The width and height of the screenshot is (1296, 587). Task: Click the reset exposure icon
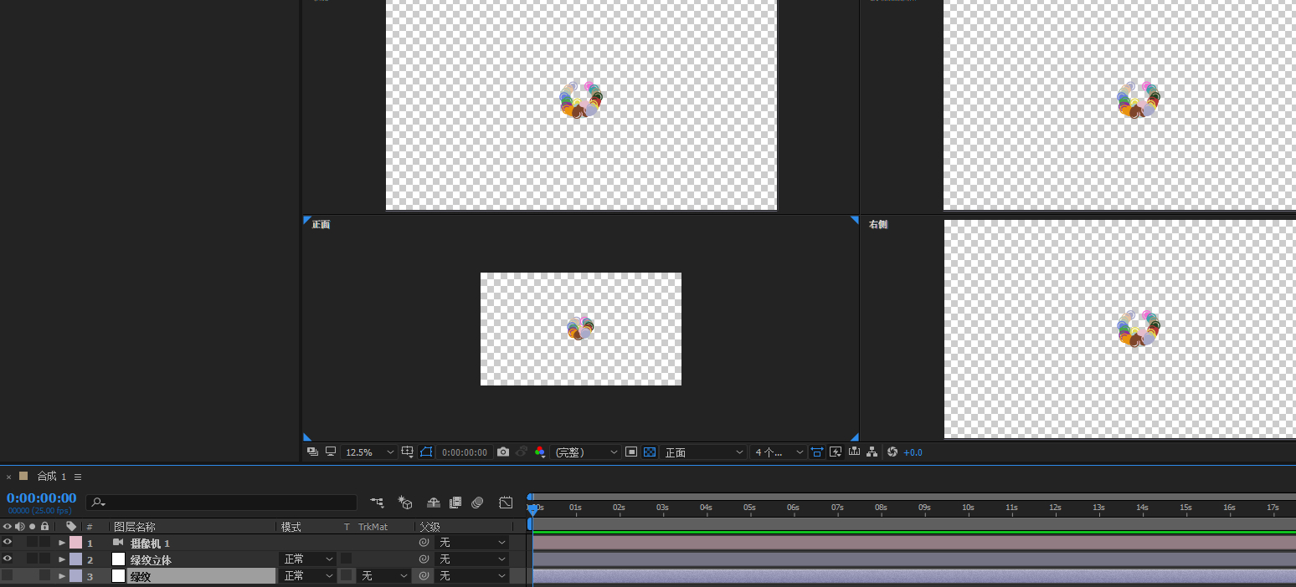892,452
